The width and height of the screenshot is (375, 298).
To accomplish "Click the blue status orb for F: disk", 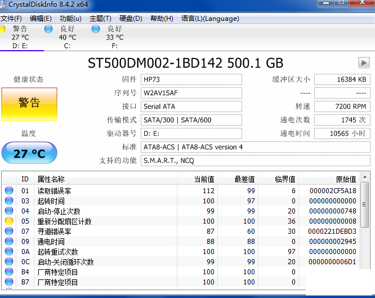I will click(x=96, y=29).
